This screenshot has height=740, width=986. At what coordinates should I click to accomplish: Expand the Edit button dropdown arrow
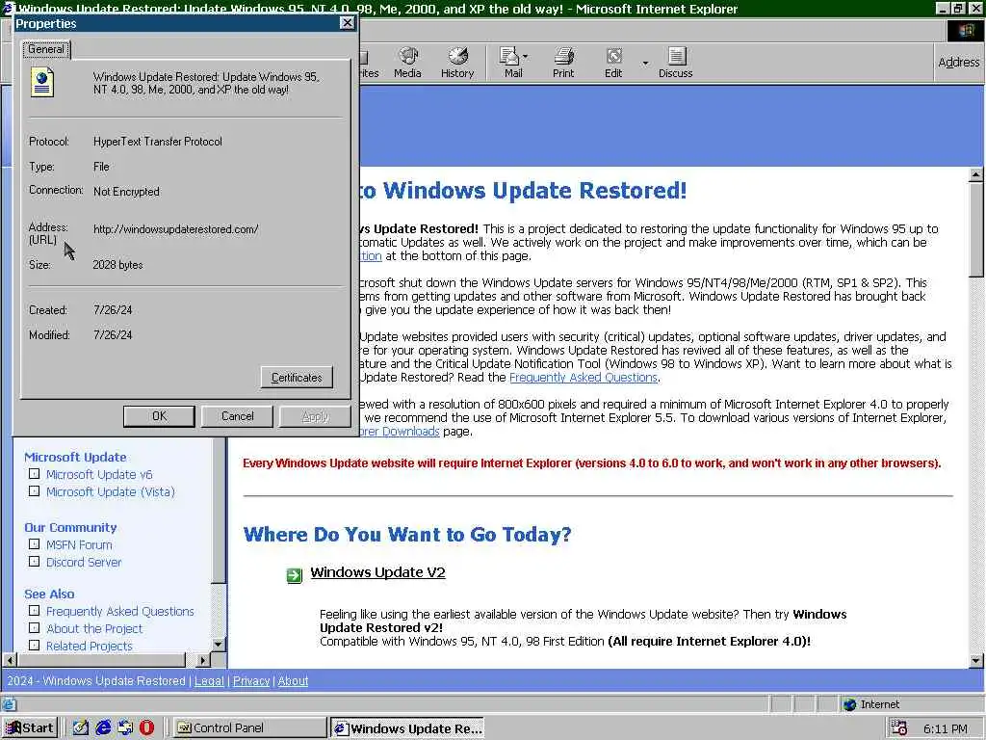645,63
